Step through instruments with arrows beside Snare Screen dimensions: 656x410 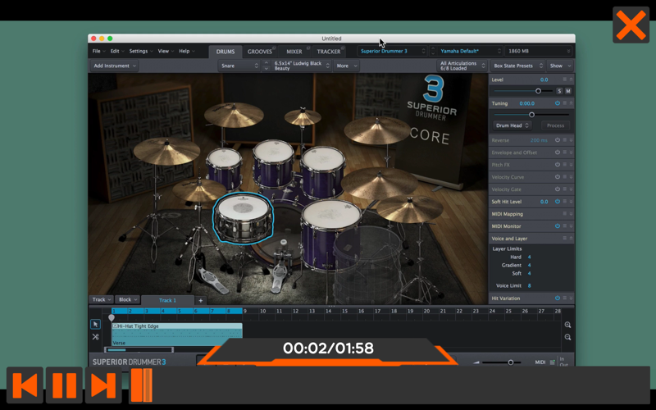[x=266, y=66]
